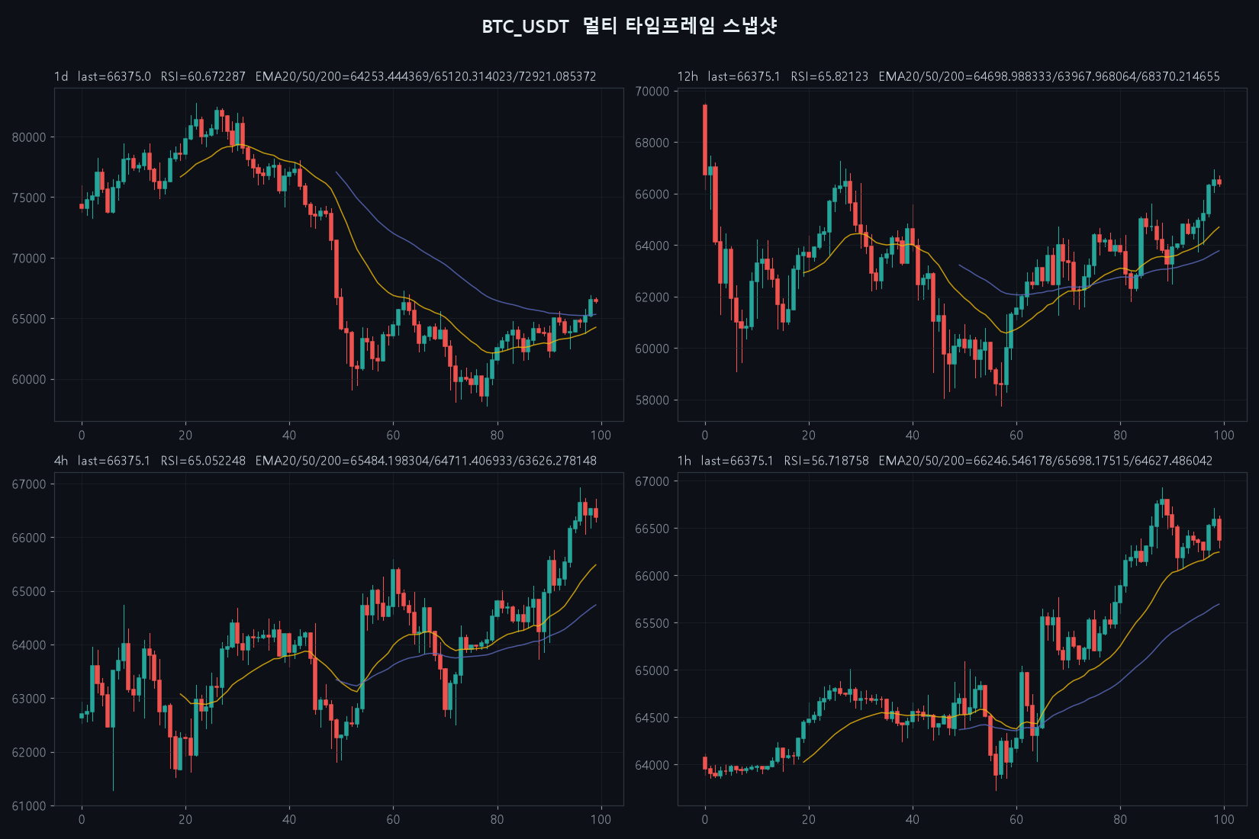Click the 1h chart RSI=56.718758 value
Screen dimensions: 1259x839
tap(826, 461)
